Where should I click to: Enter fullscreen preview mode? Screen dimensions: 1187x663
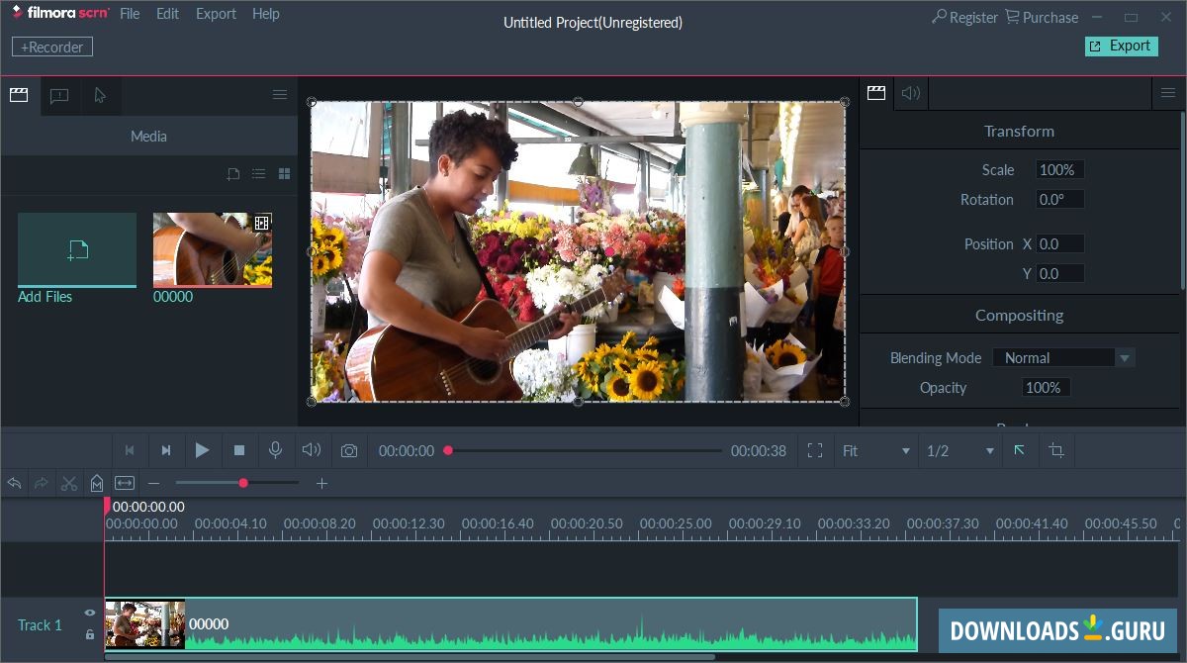tap(815, 451)
